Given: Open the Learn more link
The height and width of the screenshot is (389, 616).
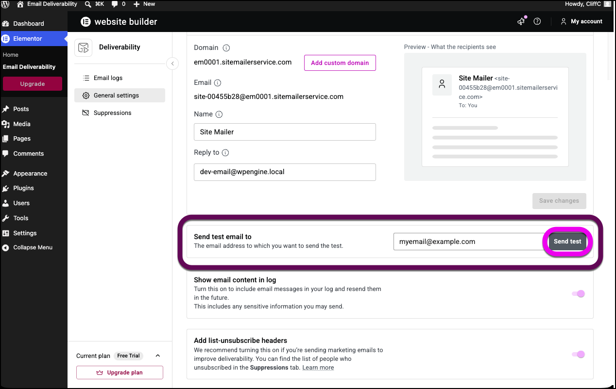Looking at the screenshot, I should click(318, 368).
